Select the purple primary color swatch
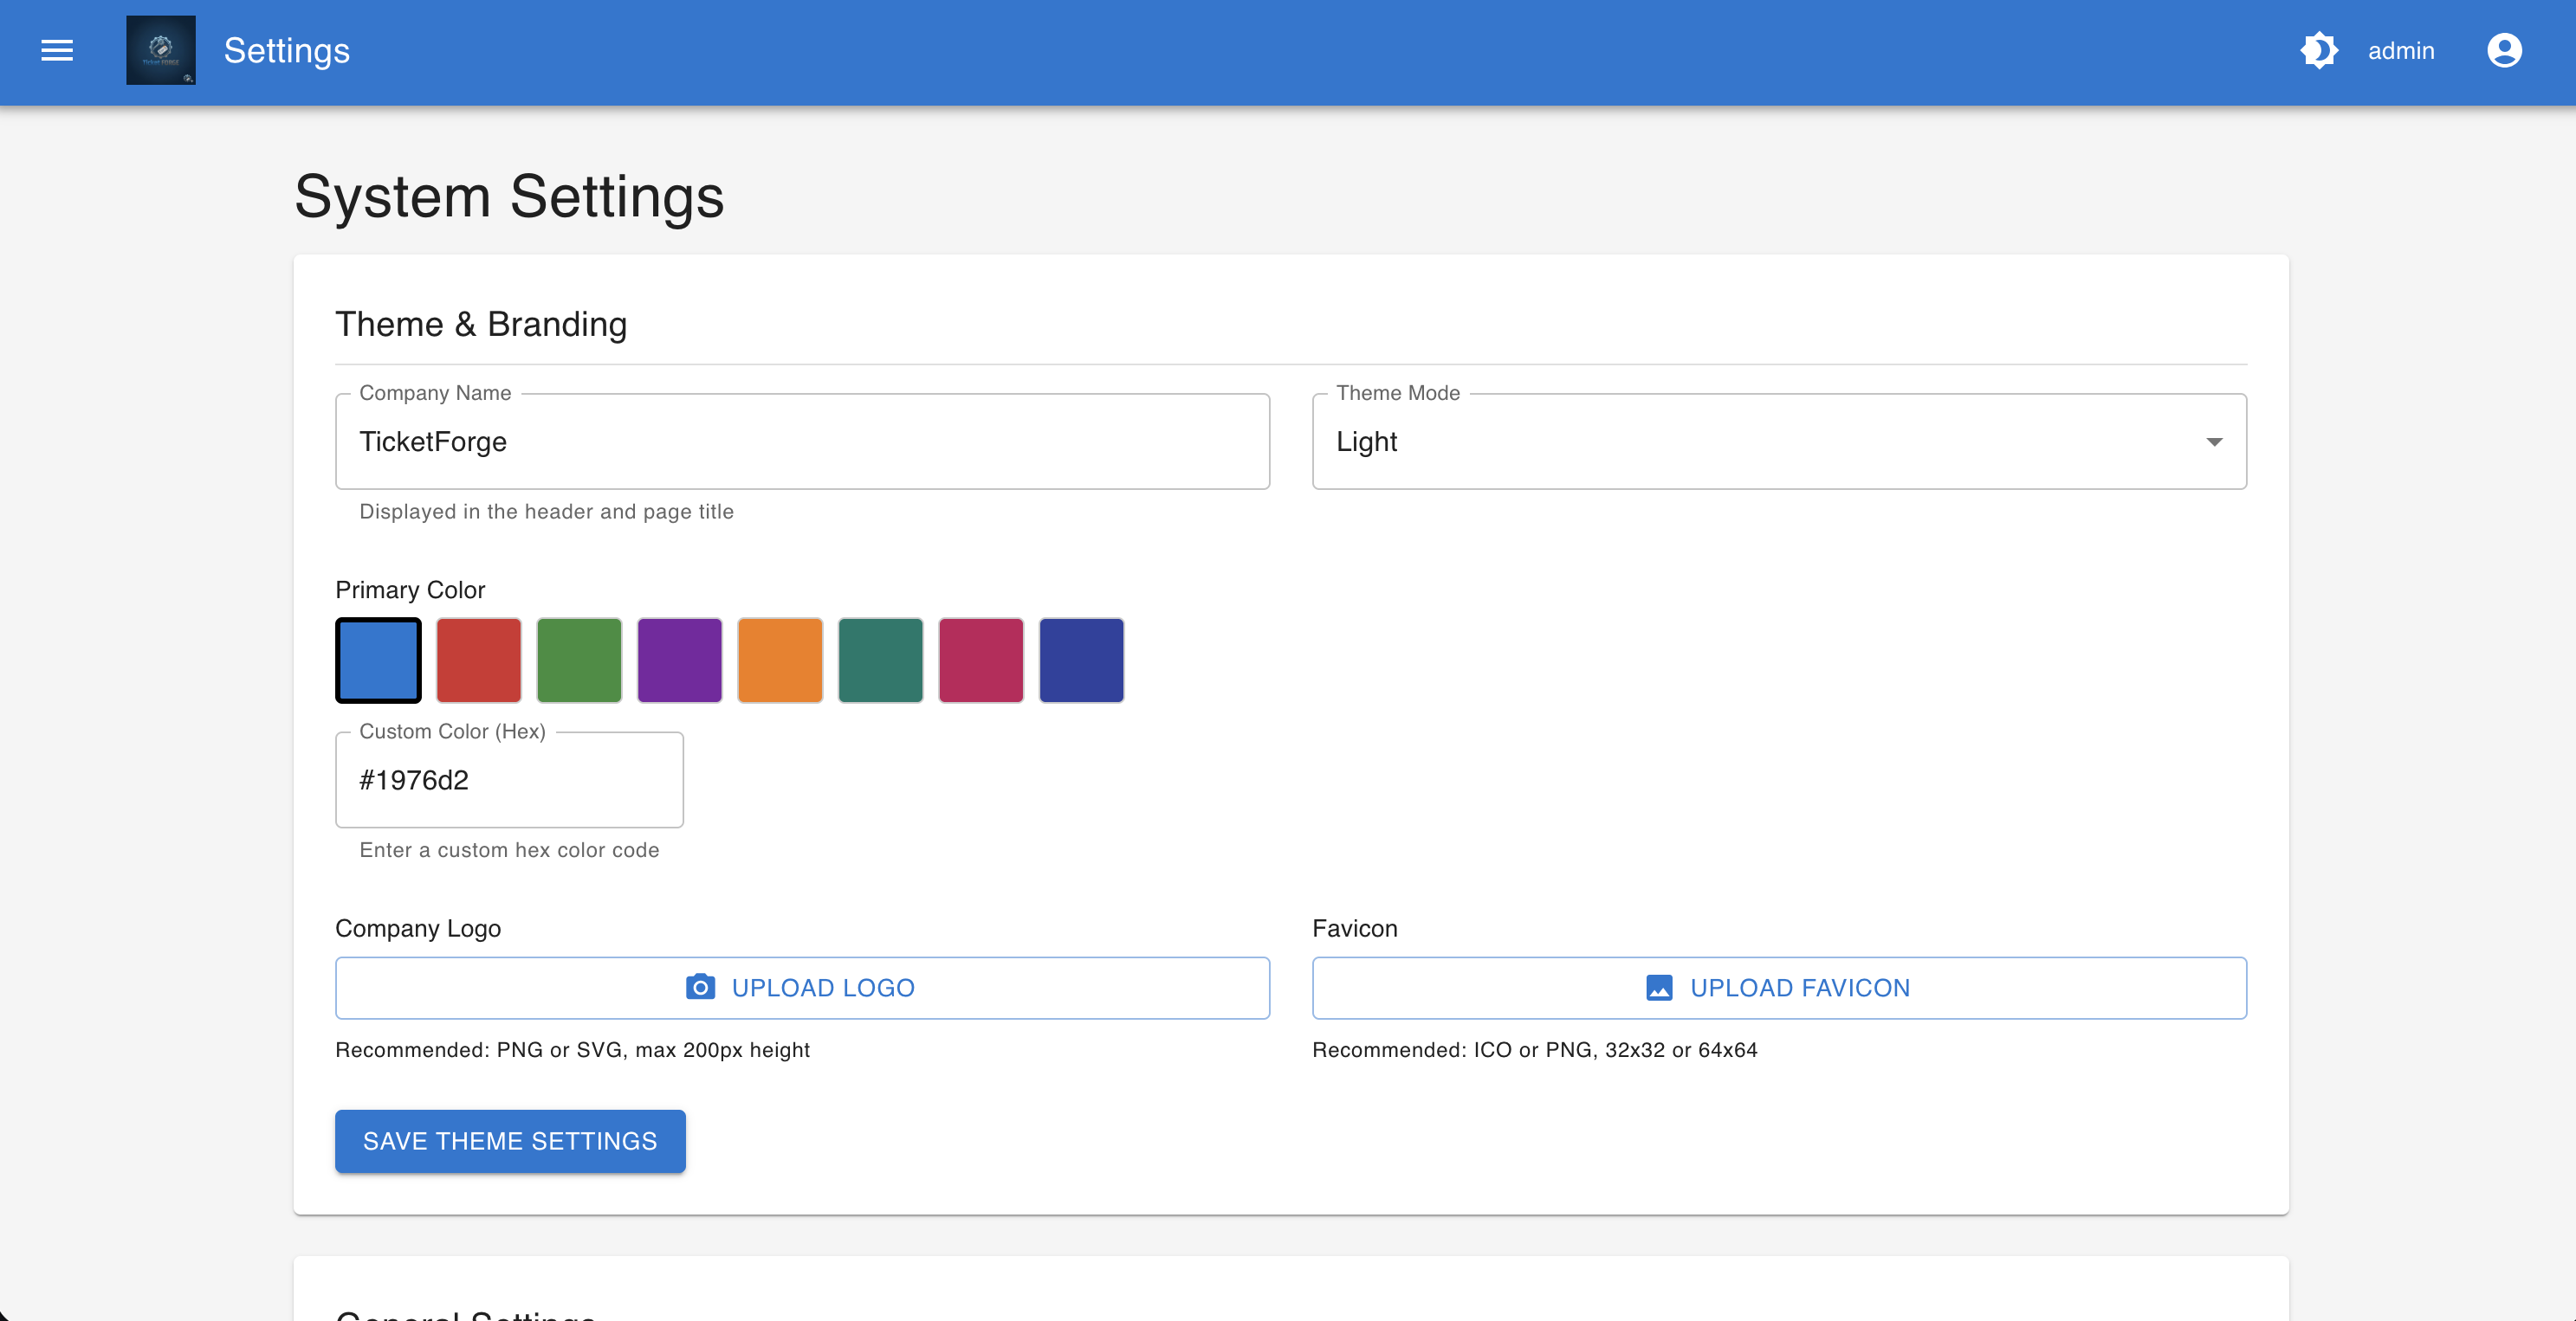Image resolution: width=2576 pixels, height=1321 pixels. [x=680, y=660]
